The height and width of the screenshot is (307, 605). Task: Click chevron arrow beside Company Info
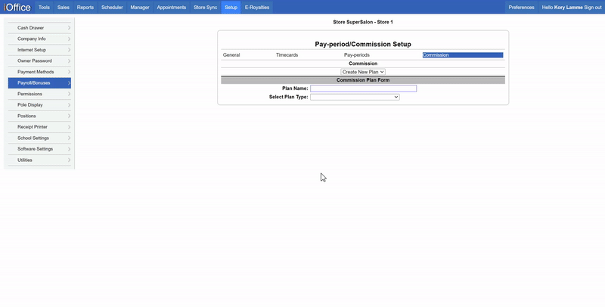[x=69, y=39]
